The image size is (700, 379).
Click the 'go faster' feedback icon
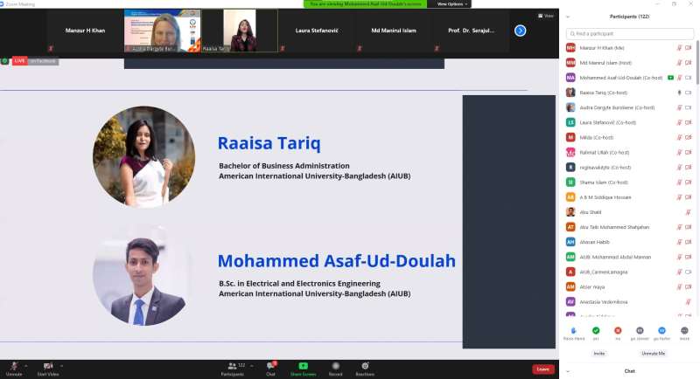click(x=662, y=330)
